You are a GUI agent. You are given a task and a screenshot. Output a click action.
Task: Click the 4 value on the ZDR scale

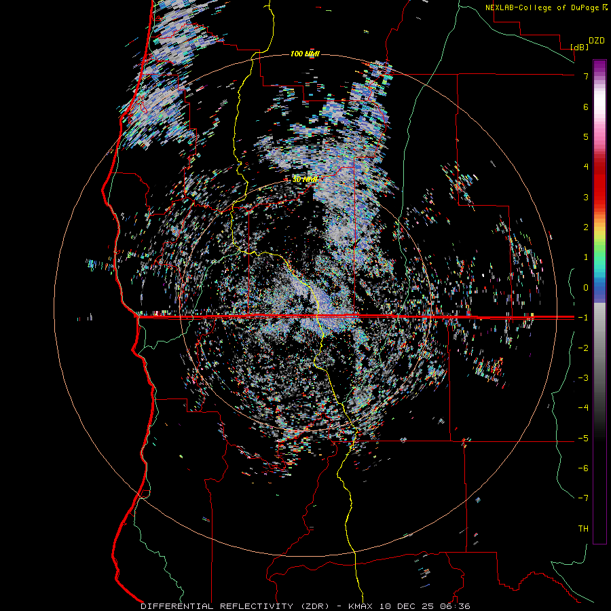[x=586, y=167]
